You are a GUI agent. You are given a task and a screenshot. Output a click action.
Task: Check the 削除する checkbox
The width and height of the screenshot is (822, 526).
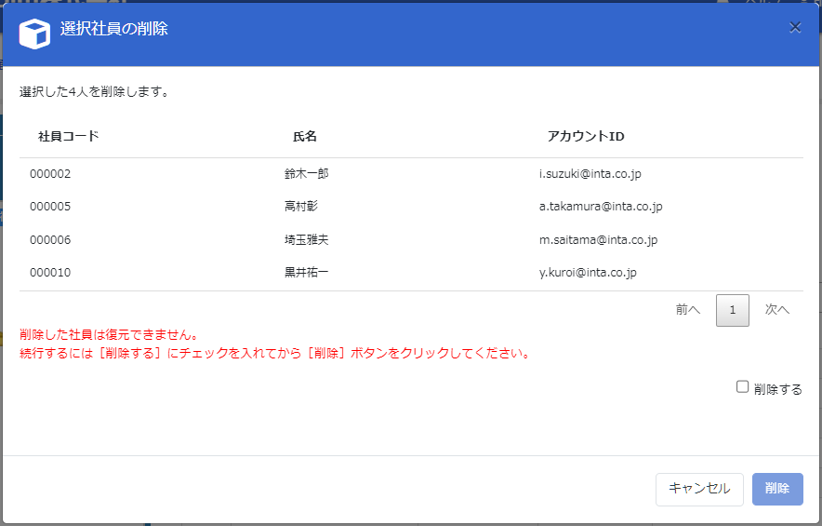point(742,386)
